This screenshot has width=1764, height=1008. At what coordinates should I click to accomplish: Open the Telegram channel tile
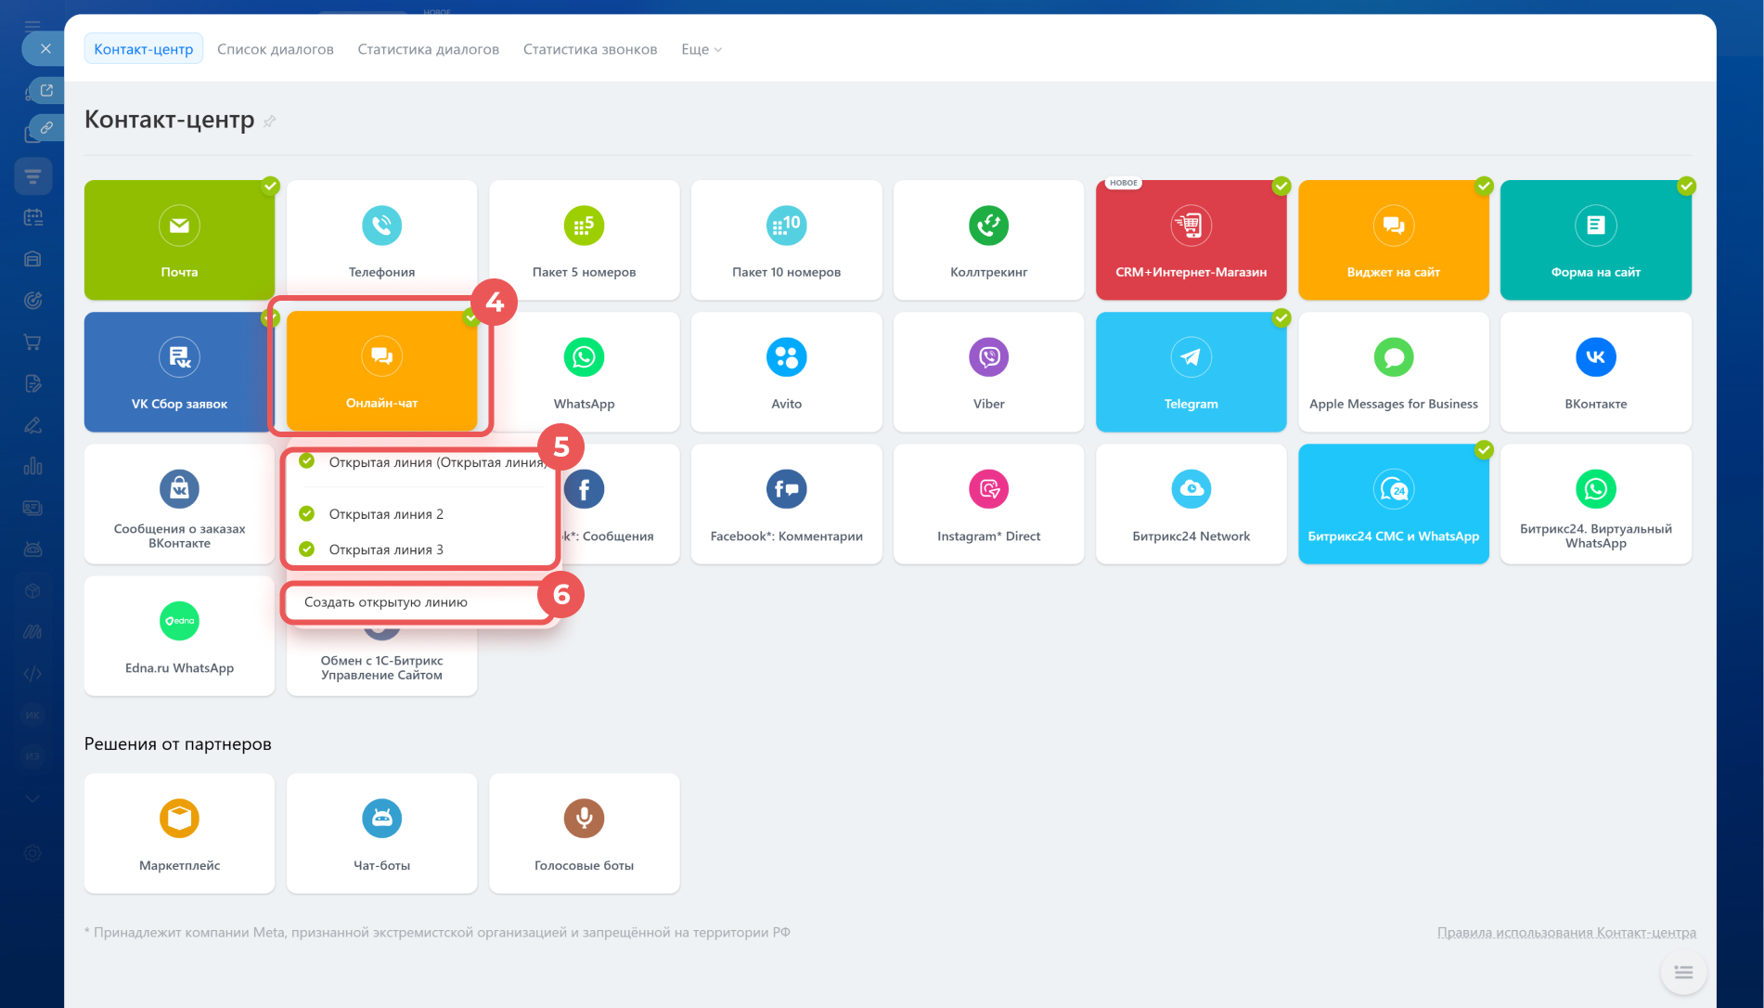pyautogui.click(x=1191, y=372)
